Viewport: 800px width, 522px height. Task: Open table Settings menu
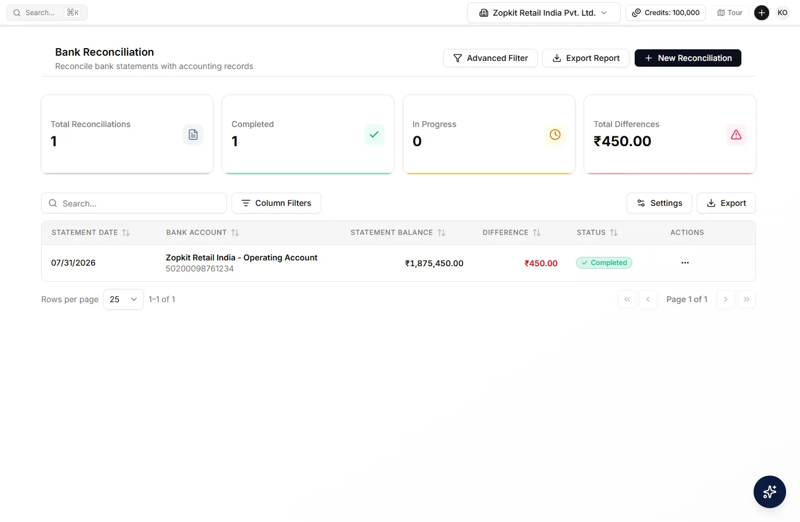[x=659, y=203]
